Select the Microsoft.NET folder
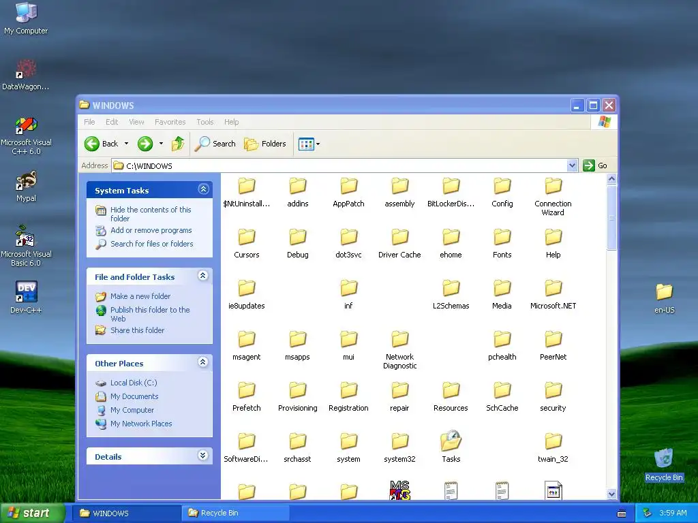This screenshot has width=698, height=523. pos(553,294)
